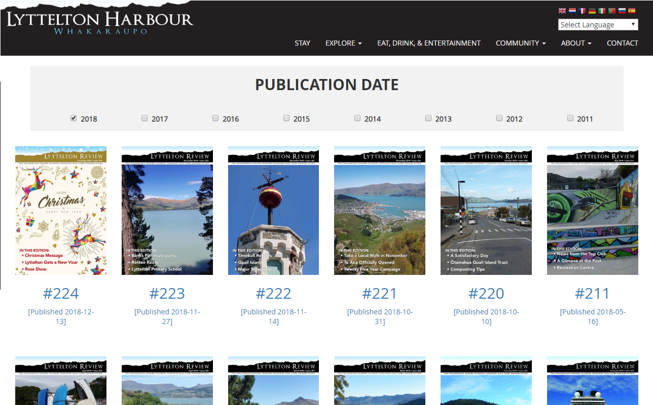
Task: Open the Published 2018-10-31 link
Action: [x=380, y=316]
